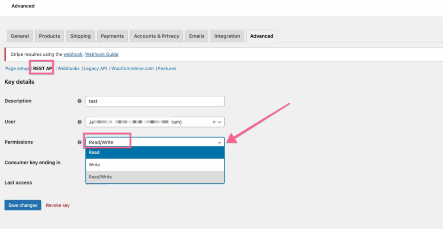Revoke the API key
This screenshot has width=443, height=229.
pyautogui.click(x=58, y=205)
